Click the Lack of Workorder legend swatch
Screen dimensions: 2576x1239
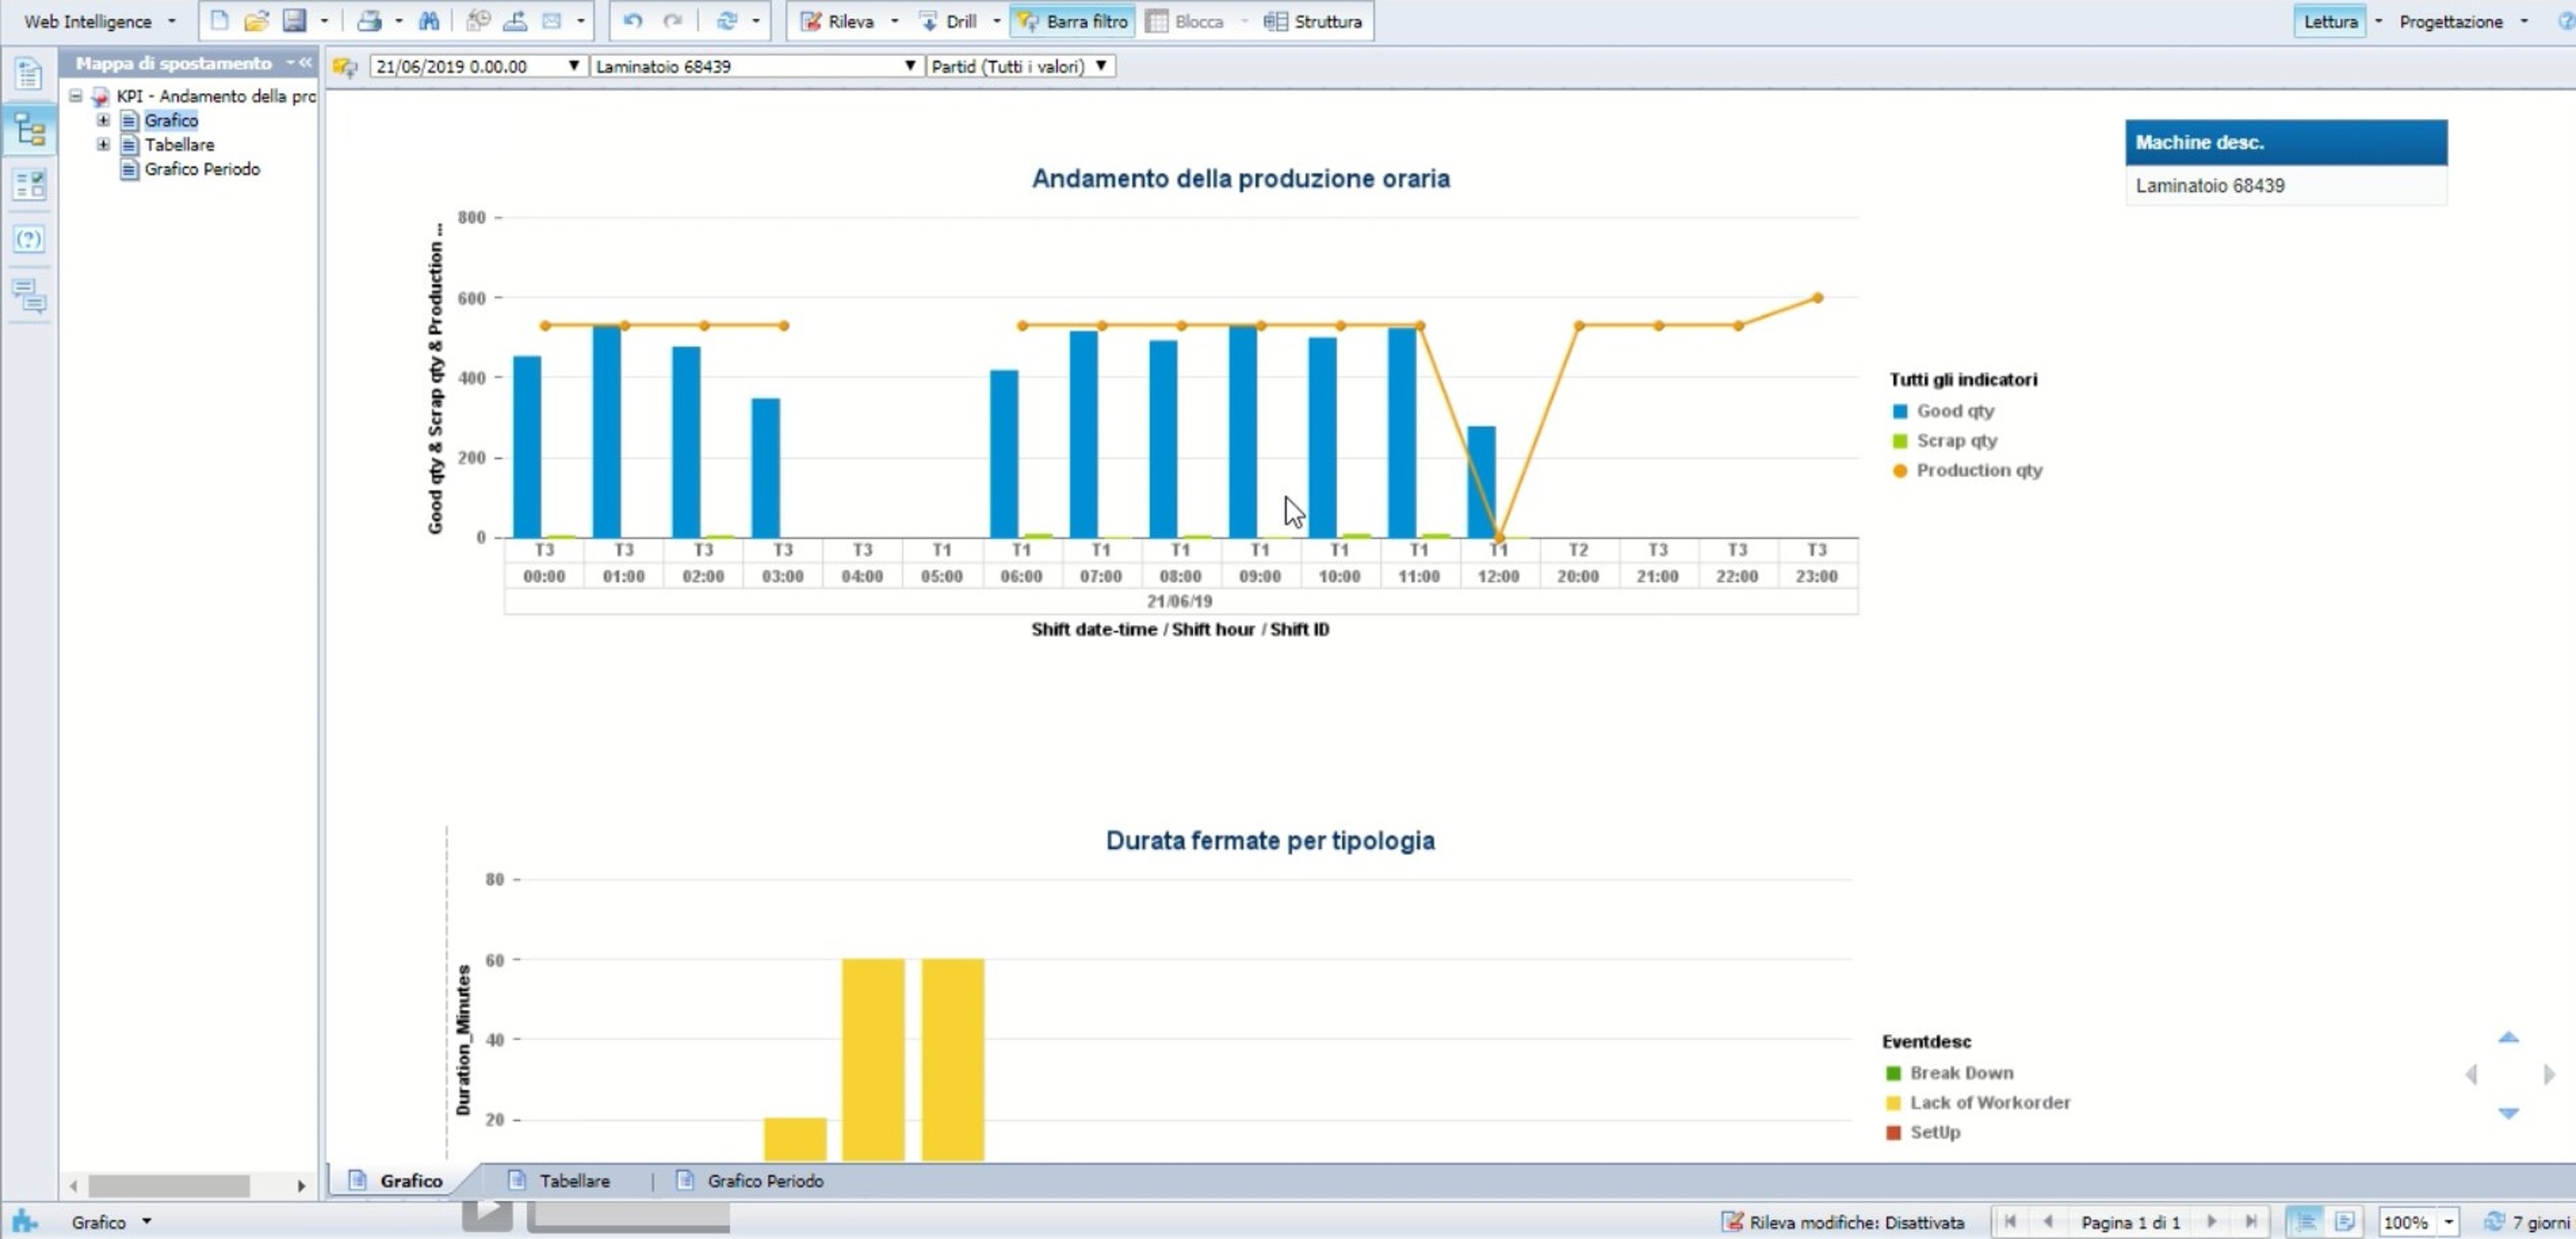tap(1893, 1104)
